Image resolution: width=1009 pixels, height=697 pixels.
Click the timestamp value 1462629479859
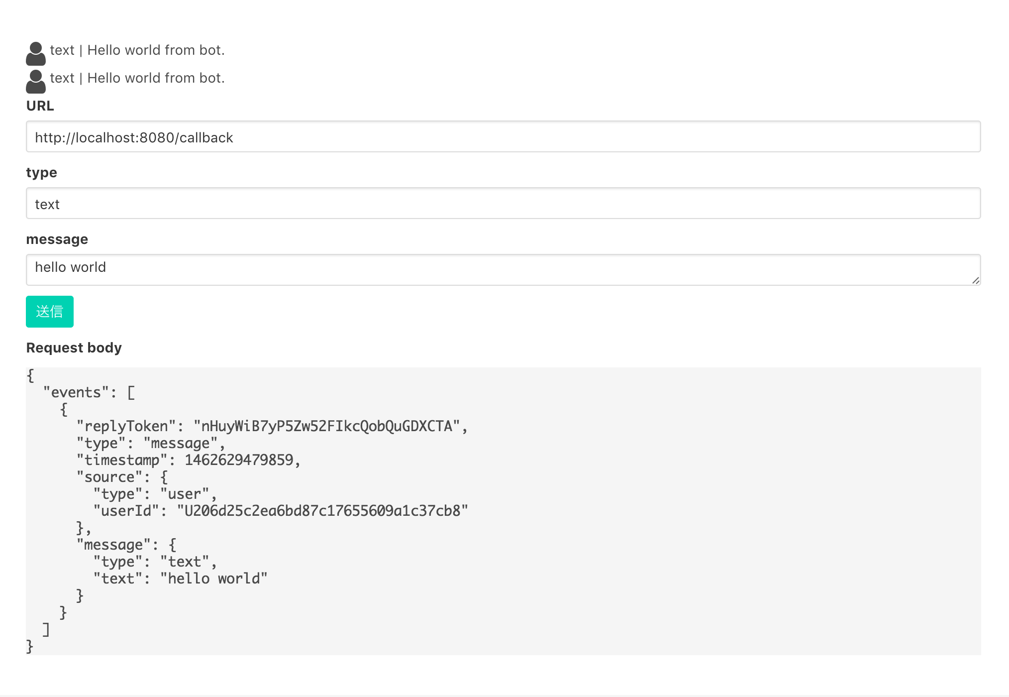(239, 460)
